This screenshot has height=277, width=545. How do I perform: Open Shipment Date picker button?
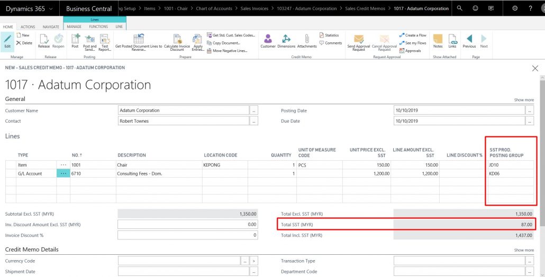(x=254, y=271)
